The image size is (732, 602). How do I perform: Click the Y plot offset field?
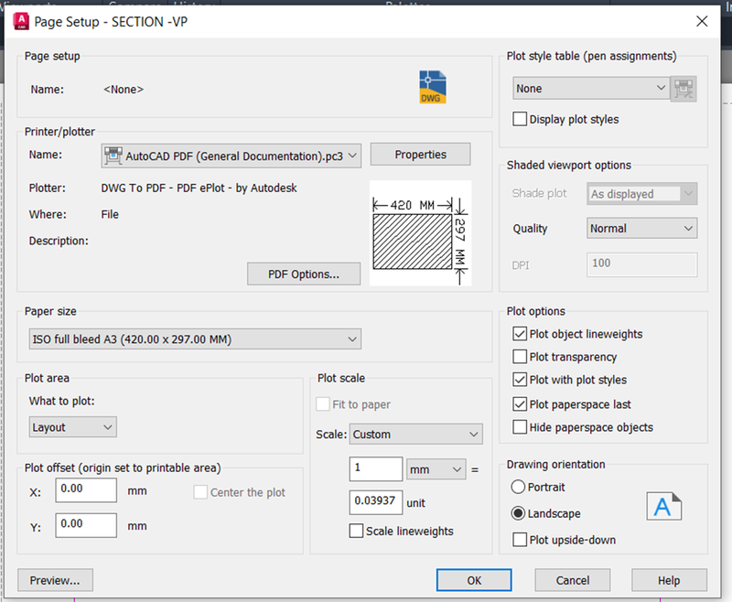[x=86, y=525]
